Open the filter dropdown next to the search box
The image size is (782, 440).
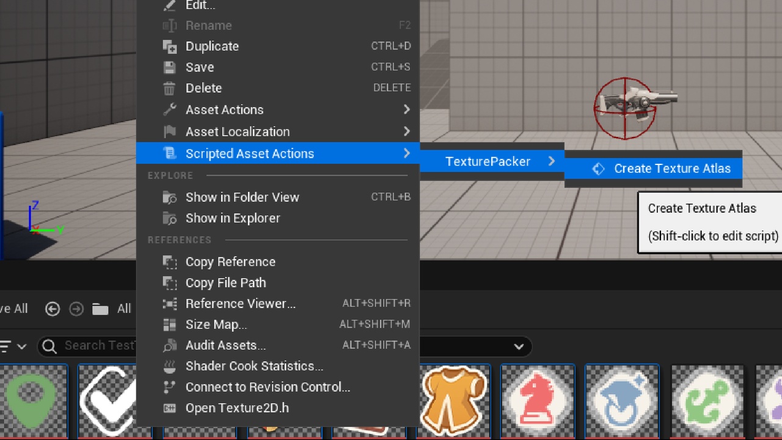point(13,346)
